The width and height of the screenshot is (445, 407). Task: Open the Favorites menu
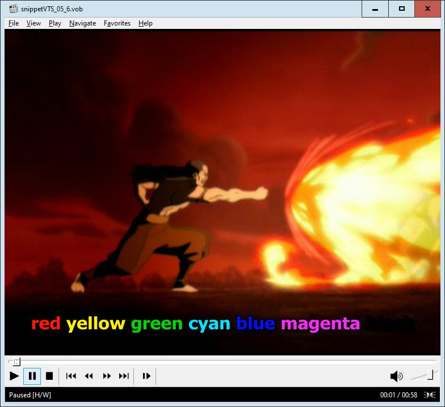[x=117, y=23]
